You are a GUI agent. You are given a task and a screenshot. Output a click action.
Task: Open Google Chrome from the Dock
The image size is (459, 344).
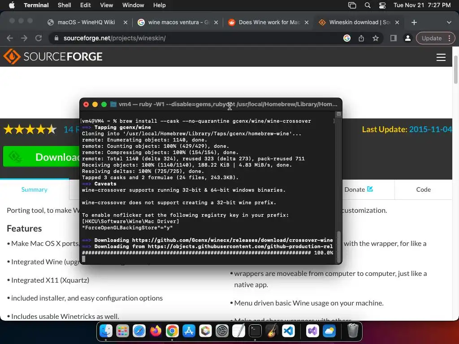[172, 331]
